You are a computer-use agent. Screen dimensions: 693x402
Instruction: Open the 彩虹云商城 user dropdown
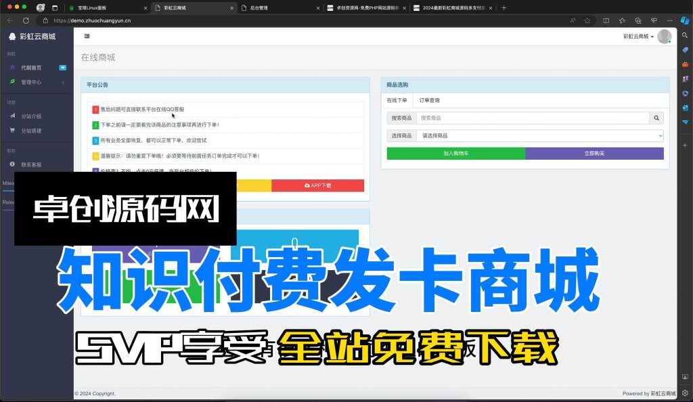[638, 37]
